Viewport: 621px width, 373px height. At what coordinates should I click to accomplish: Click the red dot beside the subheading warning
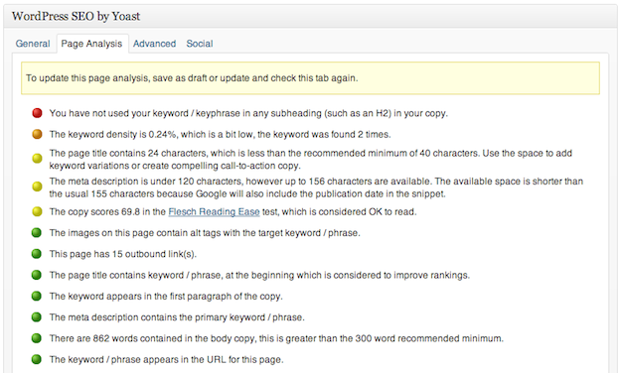[37, 113]
